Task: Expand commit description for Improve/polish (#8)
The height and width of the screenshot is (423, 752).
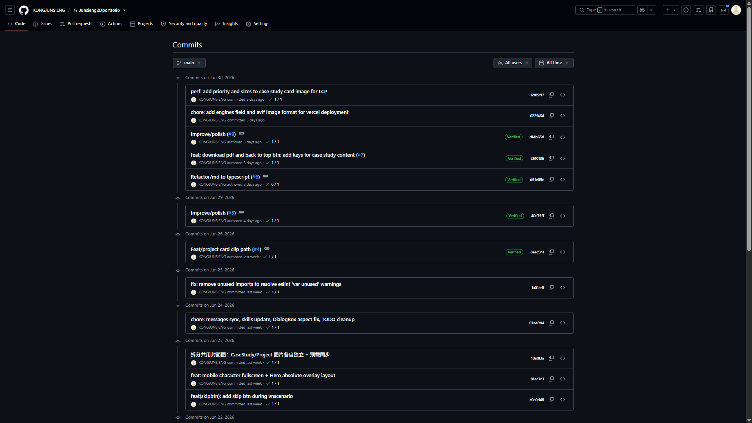Action: coord(241,134)
